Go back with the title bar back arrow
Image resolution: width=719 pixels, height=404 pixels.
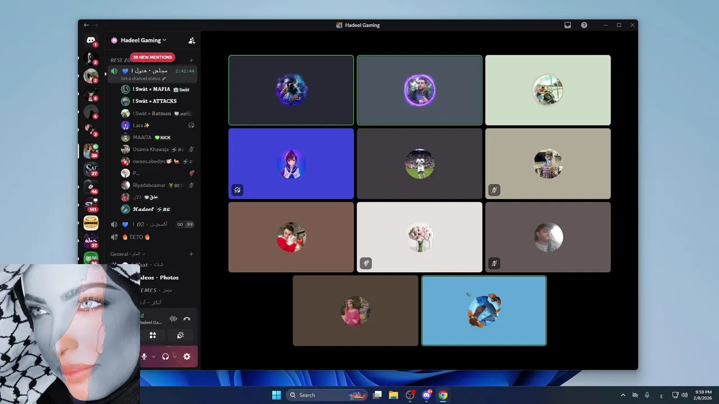point(86,25)
